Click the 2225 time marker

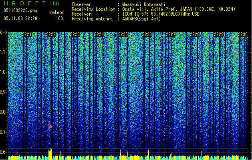pos(123,34)
